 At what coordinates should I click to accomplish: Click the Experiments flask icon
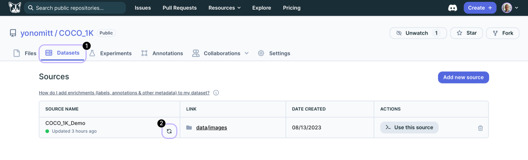[x=92, y=53]
